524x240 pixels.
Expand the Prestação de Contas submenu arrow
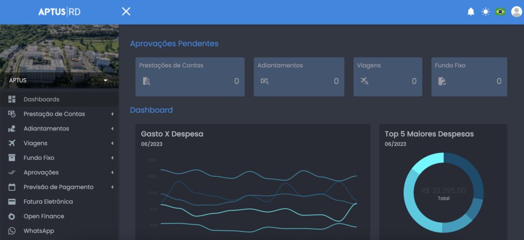[x=112, y=114]
